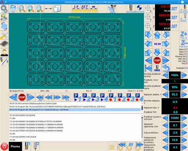The image size is (188, 151).
Task: Select tool T2
Action: (x=36, y=146)
